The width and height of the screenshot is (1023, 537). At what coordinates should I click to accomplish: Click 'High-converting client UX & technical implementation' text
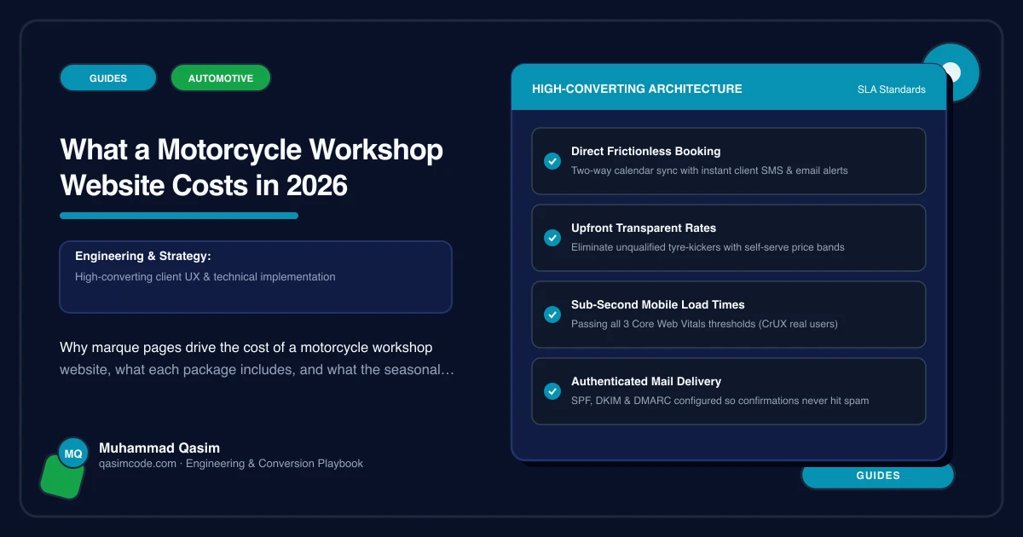205,277
